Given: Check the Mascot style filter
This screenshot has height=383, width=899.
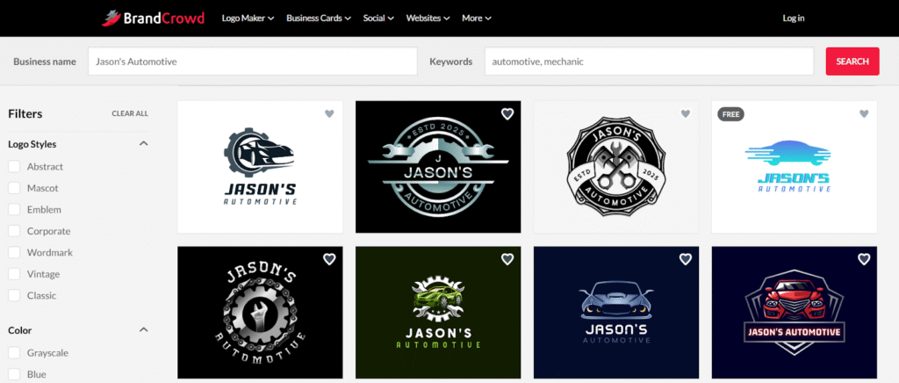Looking at the screenshot, I should pyautogui.click(x=14, y=188).
